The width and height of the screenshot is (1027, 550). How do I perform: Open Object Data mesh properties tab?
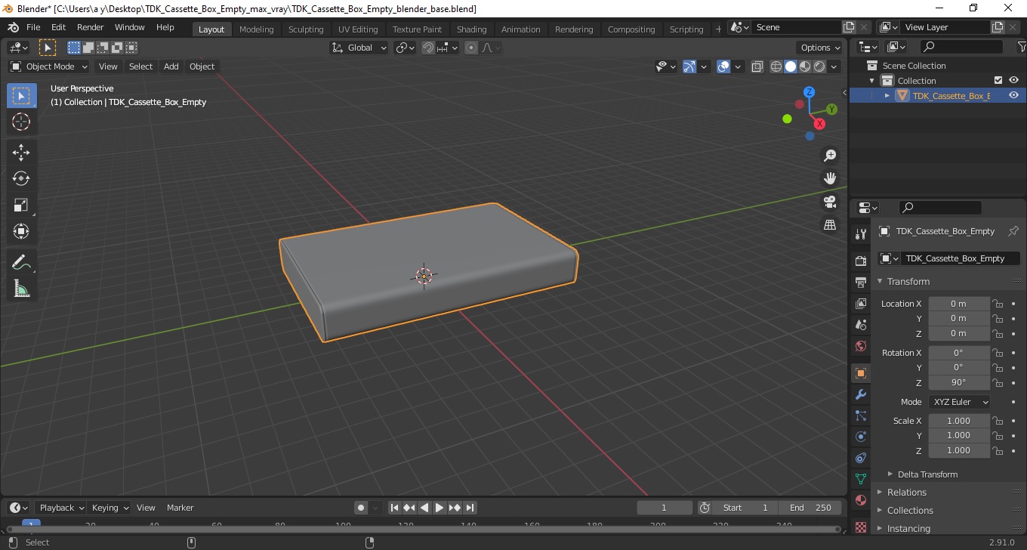(x=861, y=479)
